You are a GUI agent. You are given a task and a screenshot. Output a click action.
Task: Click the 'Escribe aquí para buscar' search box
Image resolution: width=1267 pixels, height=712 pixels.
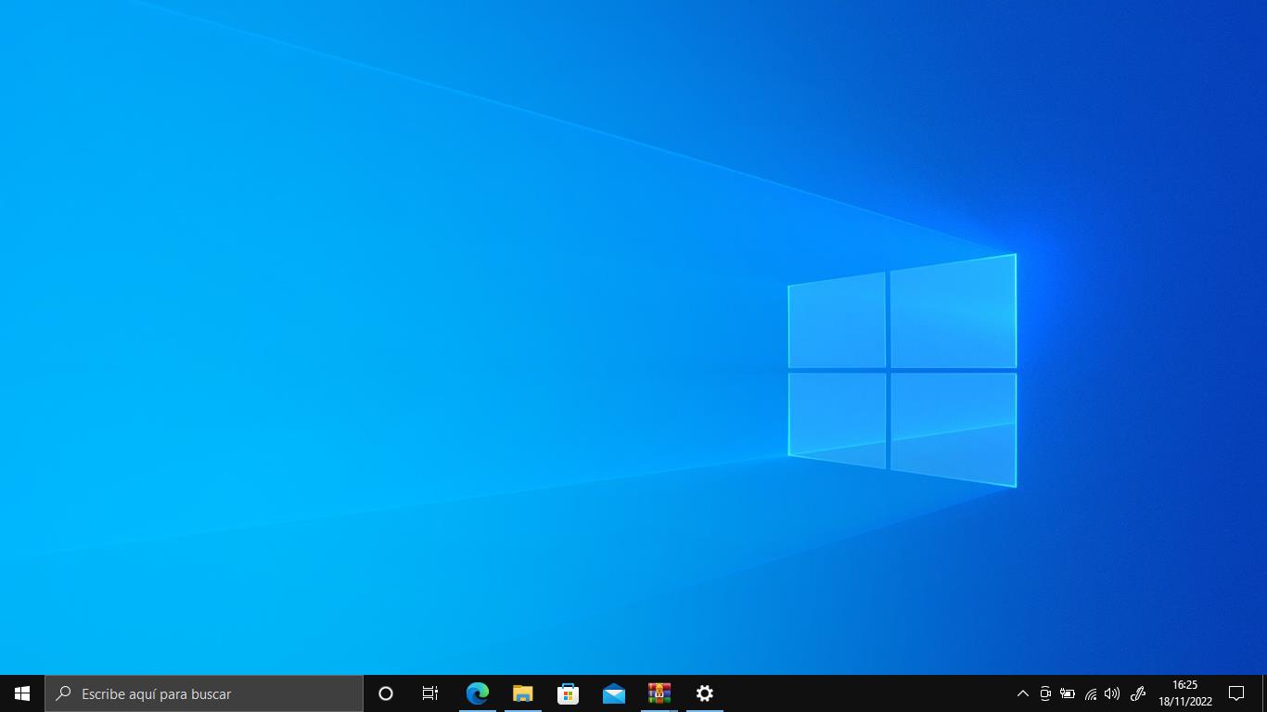click(204, 693)
